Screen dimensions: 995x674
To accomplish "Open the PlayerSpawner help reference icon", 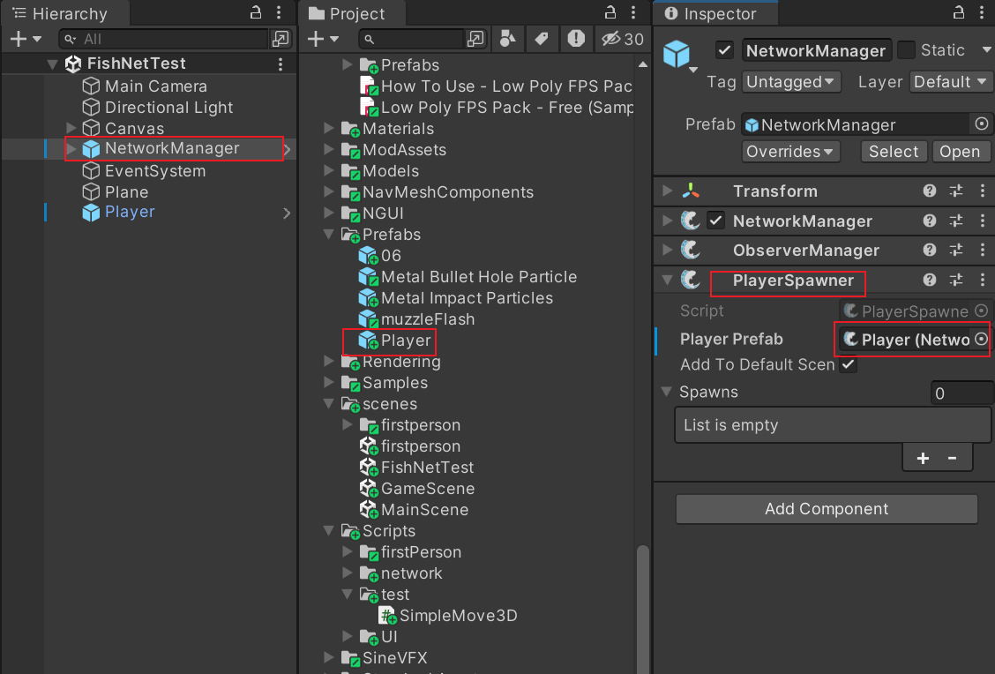I will click(x=930, y=281).
